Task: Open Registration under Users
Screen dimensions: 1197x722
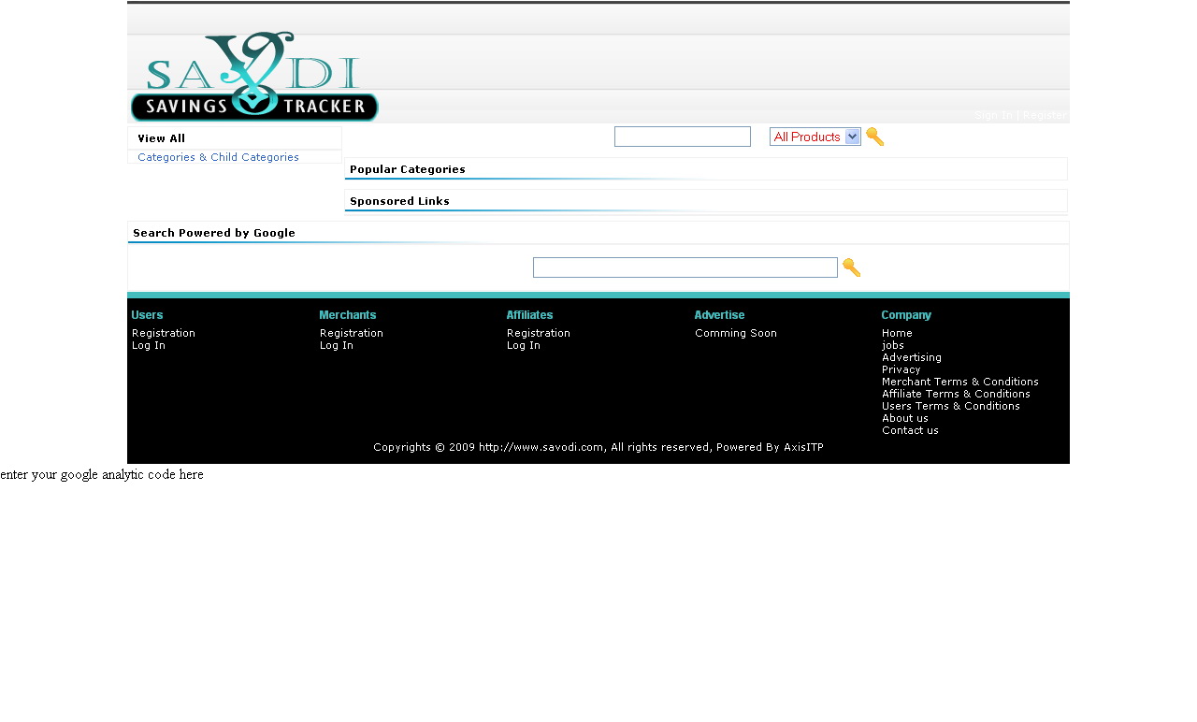Action: [x=164, y=333]
